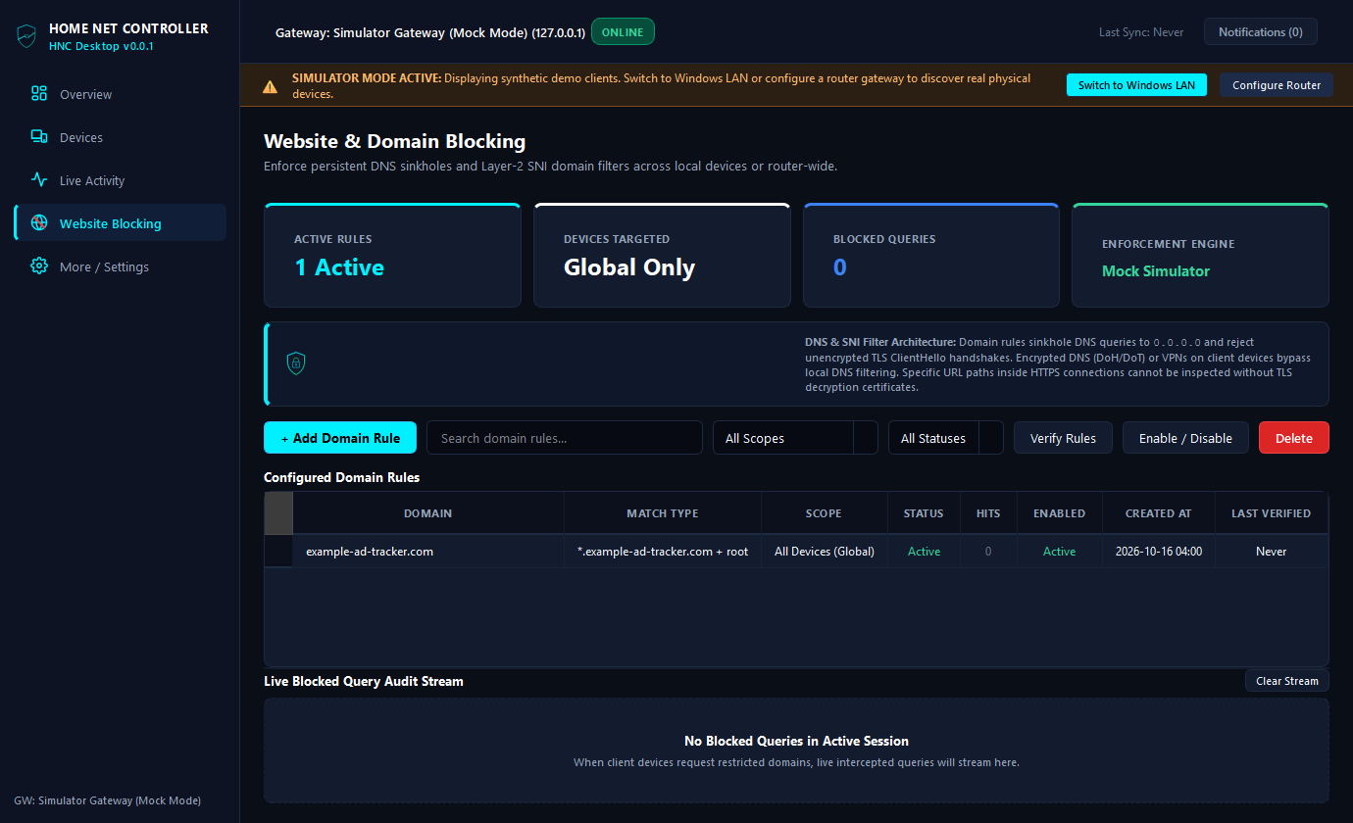
Task: Click the LAST VERIFIED column header
Action: point(1272,513)
